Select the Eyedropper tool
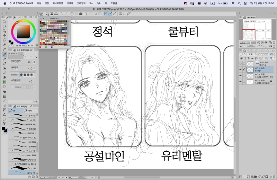 [5, 49]
